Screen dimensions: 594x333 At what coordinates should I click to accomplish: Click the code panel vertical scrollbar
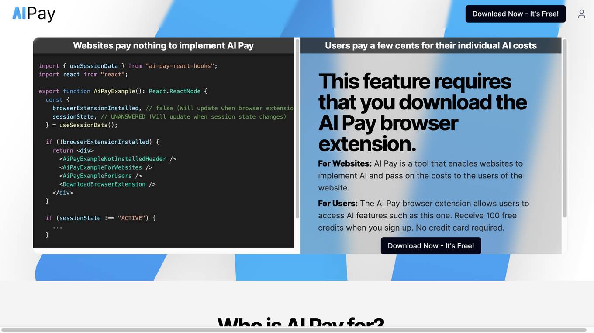(x=297, y=129)
